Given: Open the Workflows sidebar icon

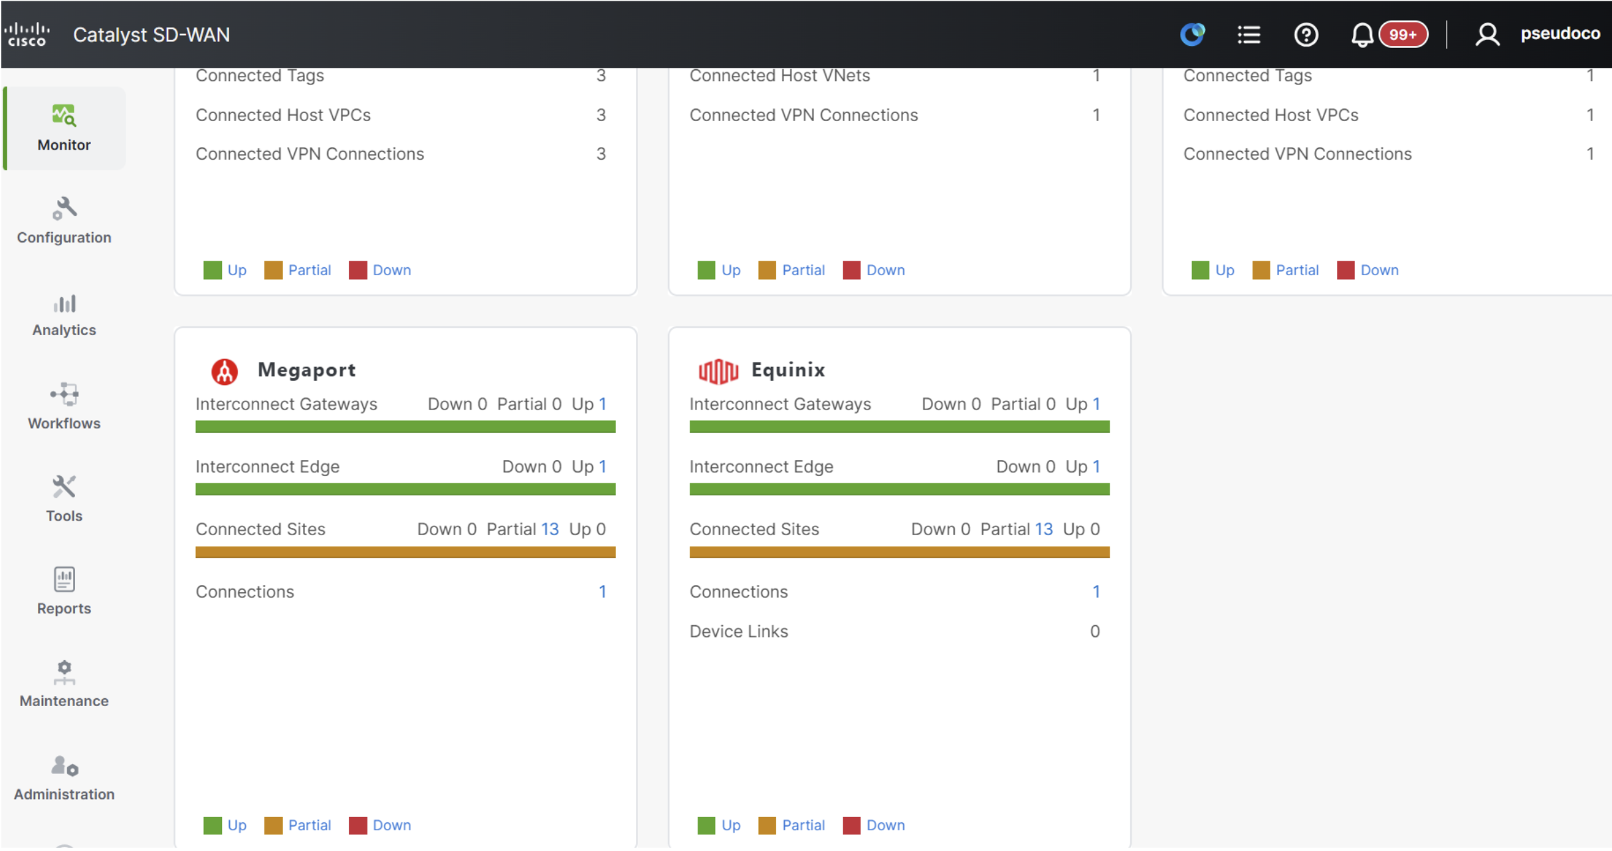Looking at the screenshot, I should pos(64,394).
